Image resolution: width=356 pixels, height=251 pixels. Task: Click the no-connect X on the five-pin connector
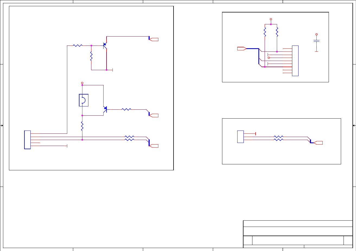40,143
